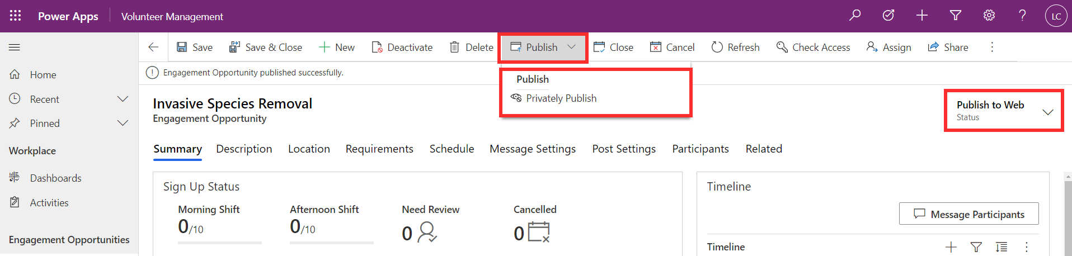Open the Participants tab
This screenshot has width=1072, height=256.
(700, 149)
